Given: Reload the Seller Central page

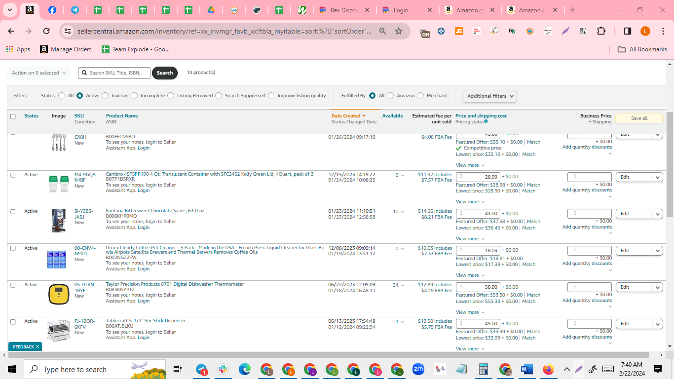Looking at the screenshot, I should tap(46, 31).
